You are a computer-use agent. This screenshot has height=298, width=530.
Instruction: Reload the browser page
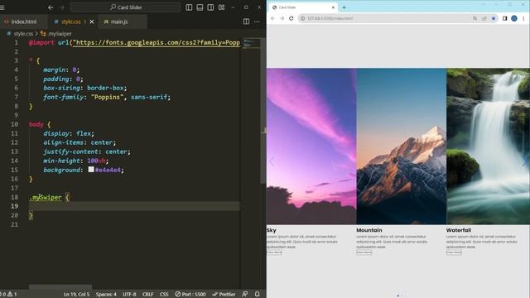point(291,18)
